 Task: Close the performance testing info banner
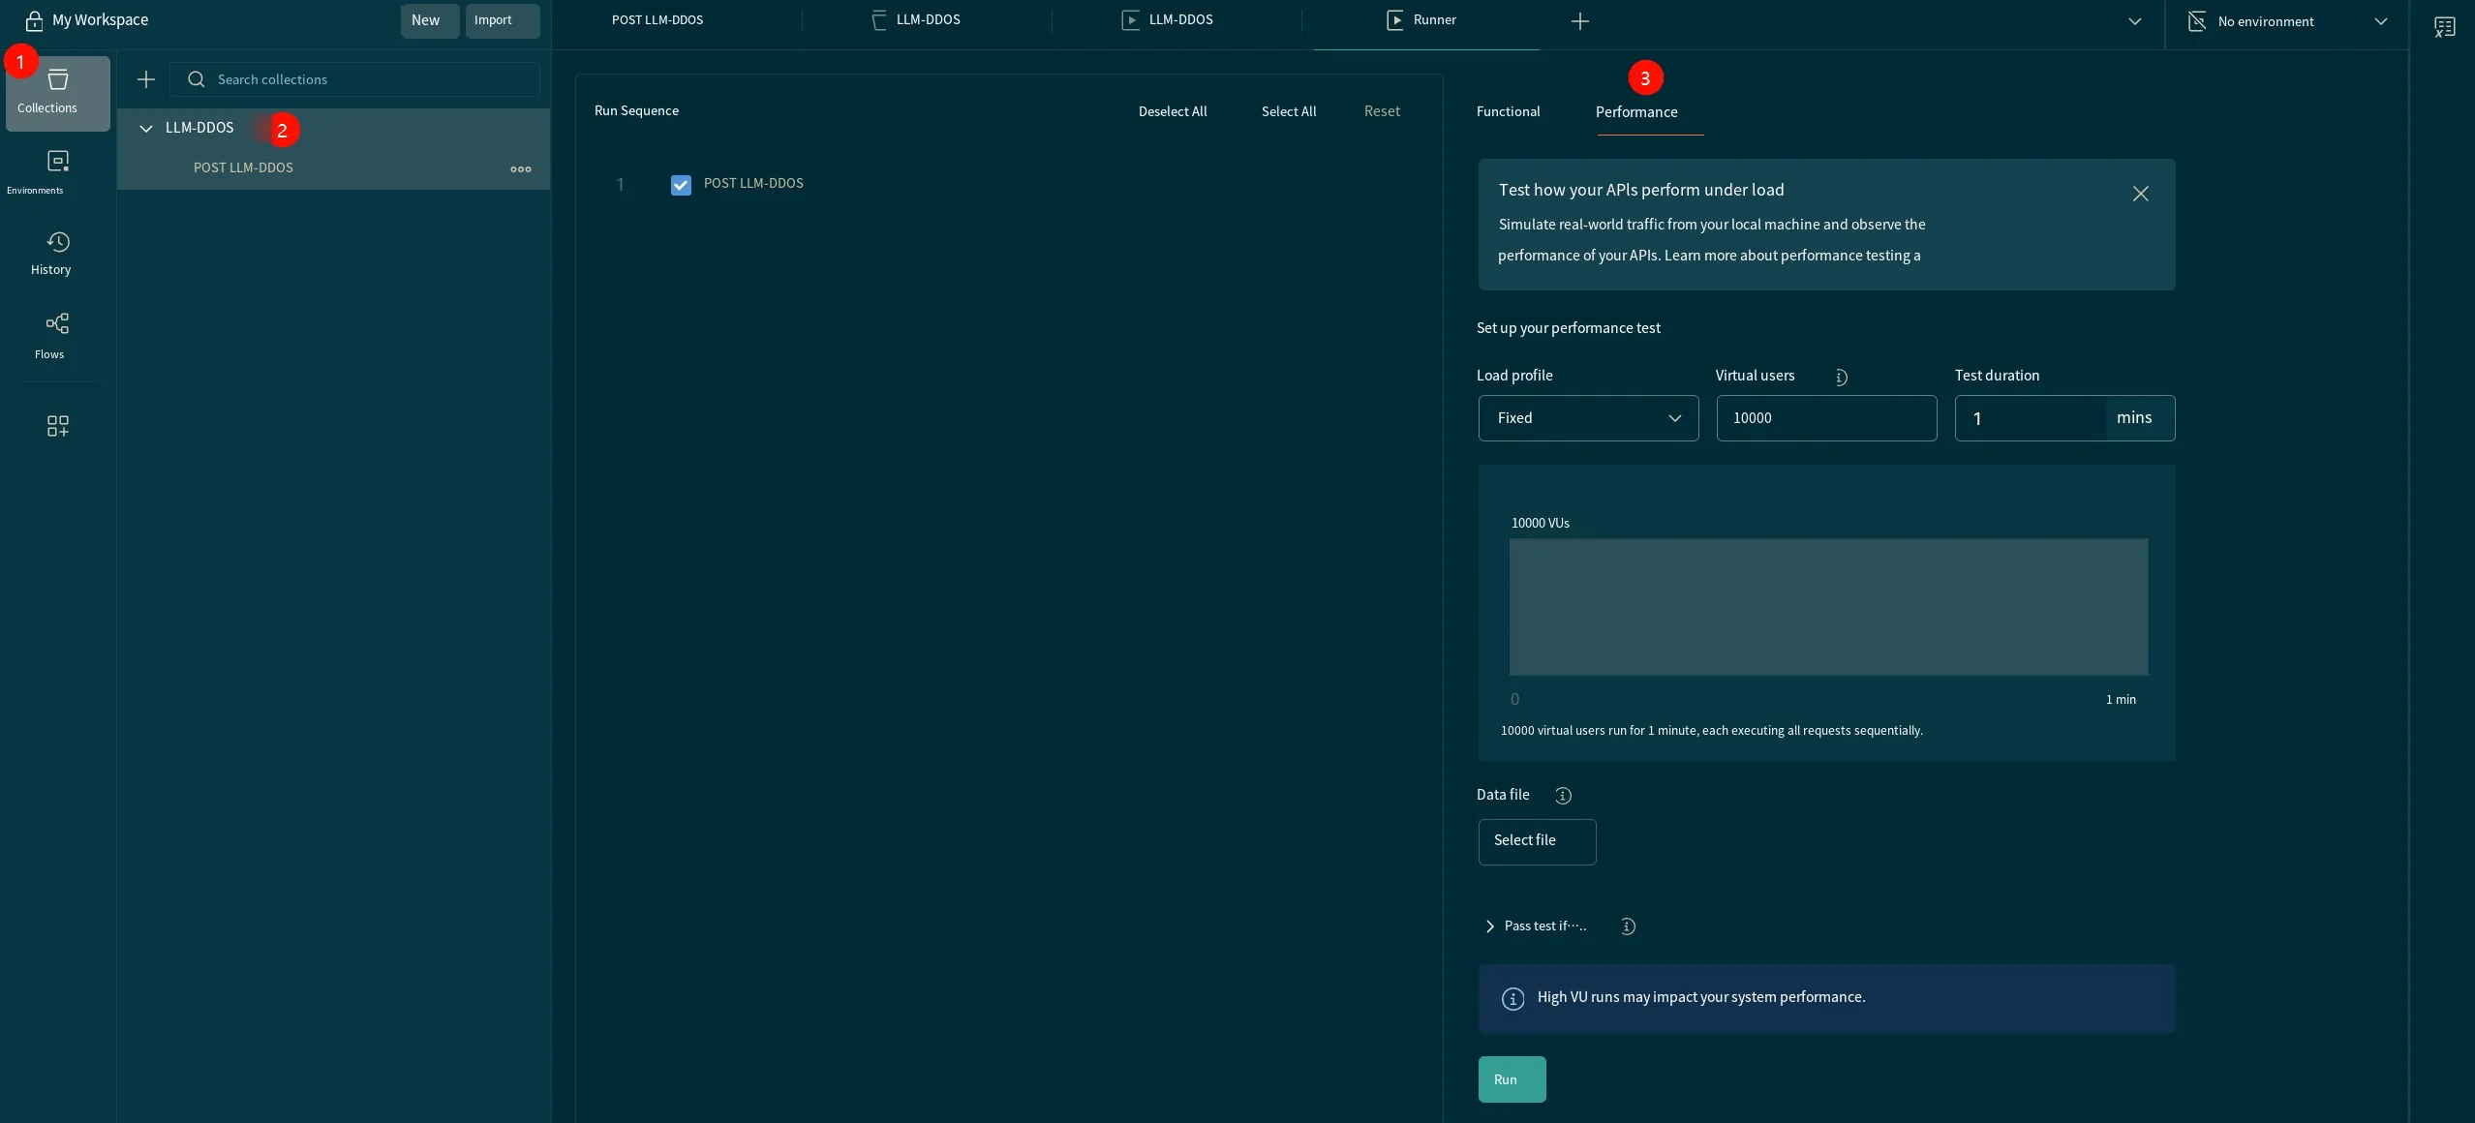pos(2141,194)
